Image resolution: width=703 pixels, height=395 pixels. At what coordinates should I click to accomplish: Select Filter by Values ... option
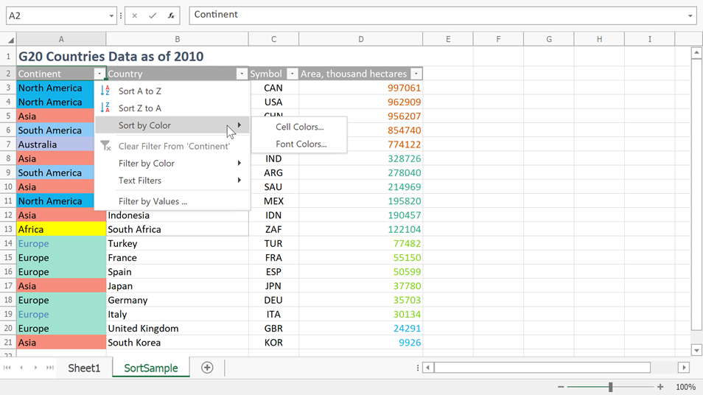(172, 201)
